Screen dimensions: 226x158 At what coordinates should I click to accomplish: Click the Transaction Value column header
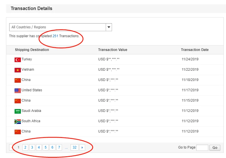[113, 50]
